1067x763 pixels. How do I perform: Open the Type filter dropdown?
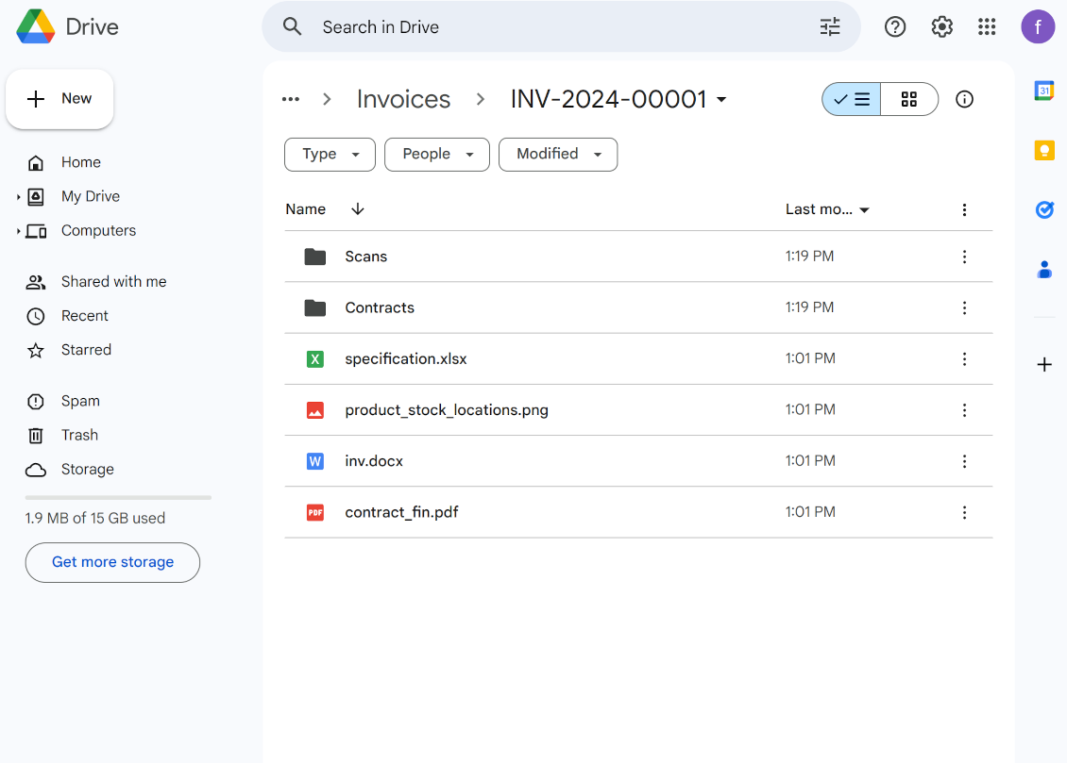[330, 155]
